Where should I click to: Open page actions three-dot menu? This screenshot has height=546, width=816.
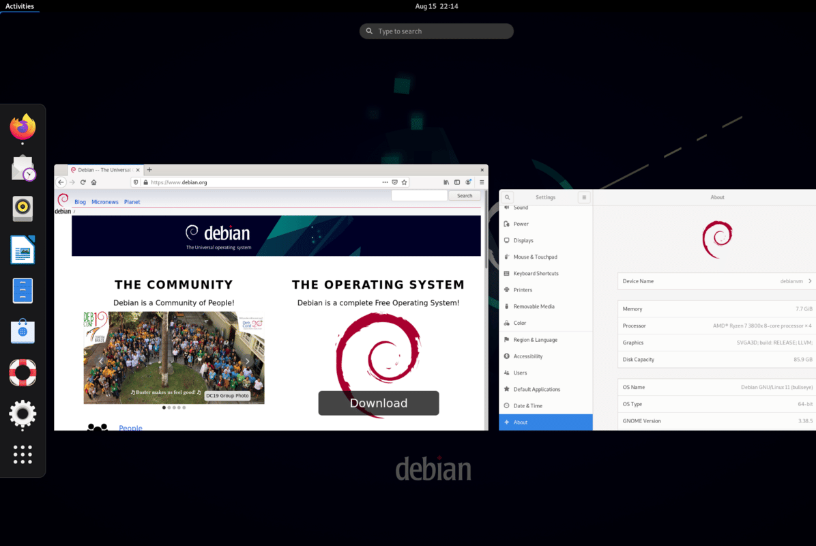tap(385, 182)
